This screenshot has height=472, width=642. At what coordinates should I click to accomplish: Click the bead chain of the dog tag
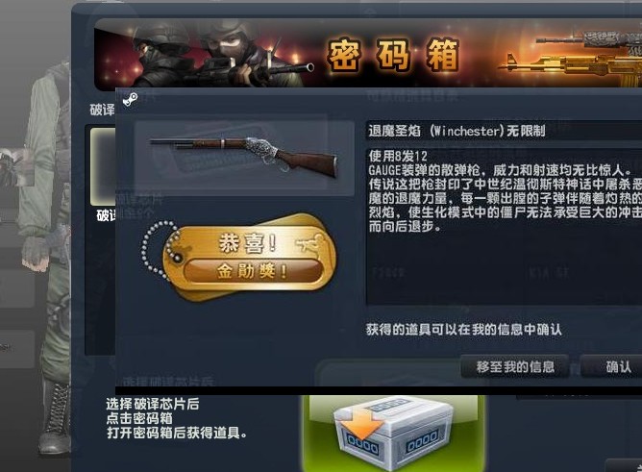(x=158, y=250)
